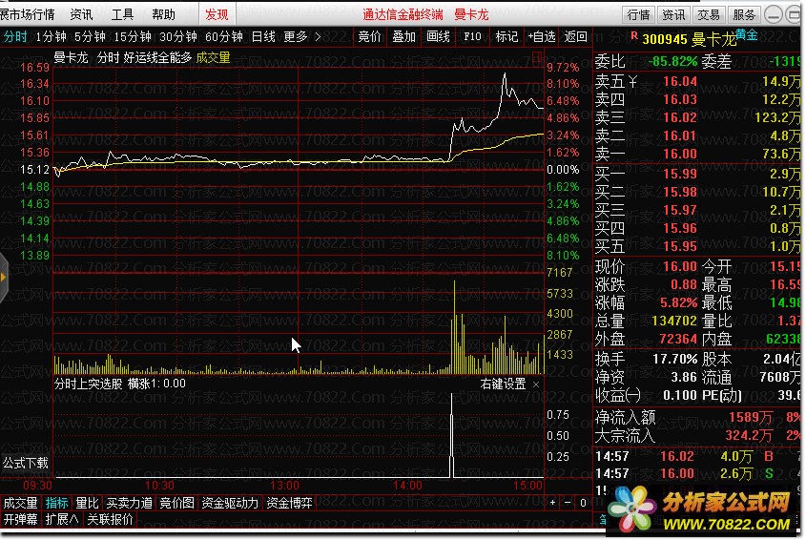Viewport: 806px width, 540px height.
Task: Click the 涨幅 value 5.82%
Action: click(x=678, y=302)
